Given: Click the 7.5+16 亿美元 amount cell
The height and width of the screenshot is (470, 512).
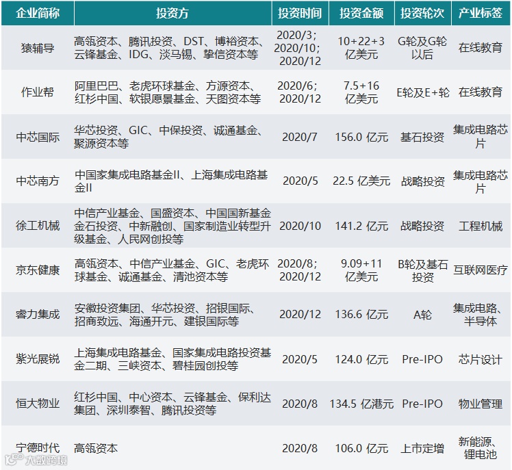Looking at the screenshot, I should coord(361,92).
